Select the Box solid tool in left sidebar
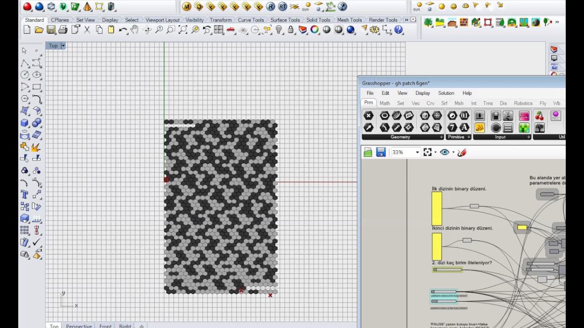 25,123
